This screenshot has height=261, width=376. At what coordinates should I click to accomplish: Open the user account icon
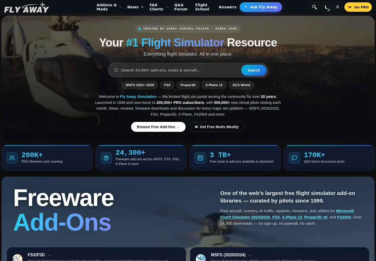click(338, 7)
